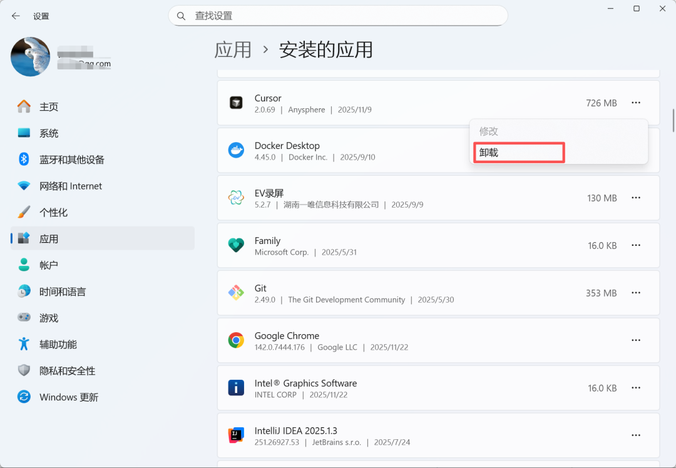
Task: Click the Docker Desktop app name
Action: click(287, 146)
